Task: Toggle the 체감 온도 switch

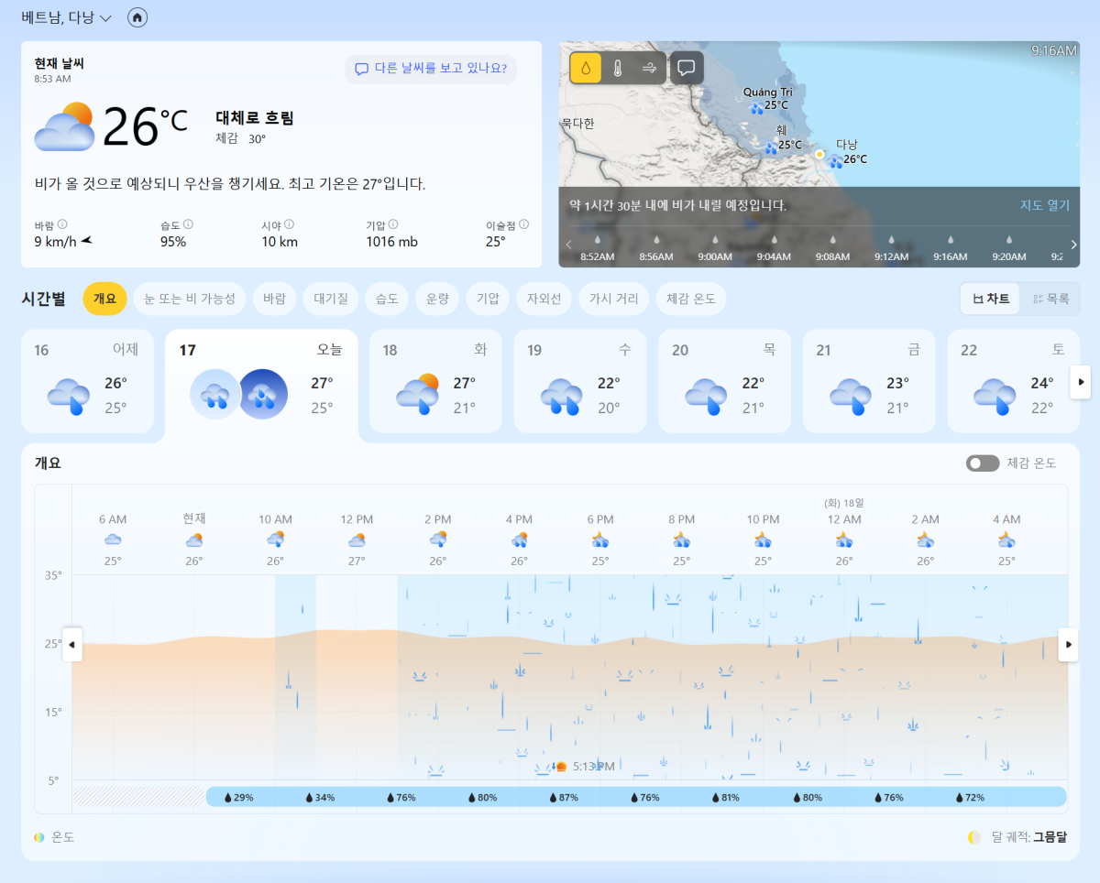Action: pos(982,463)
